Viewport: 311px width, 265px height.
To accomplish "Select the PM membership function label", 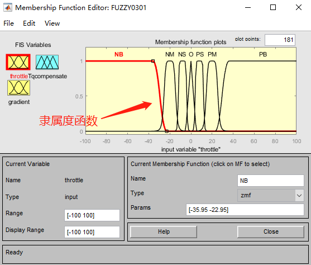I will click(212, 54).
